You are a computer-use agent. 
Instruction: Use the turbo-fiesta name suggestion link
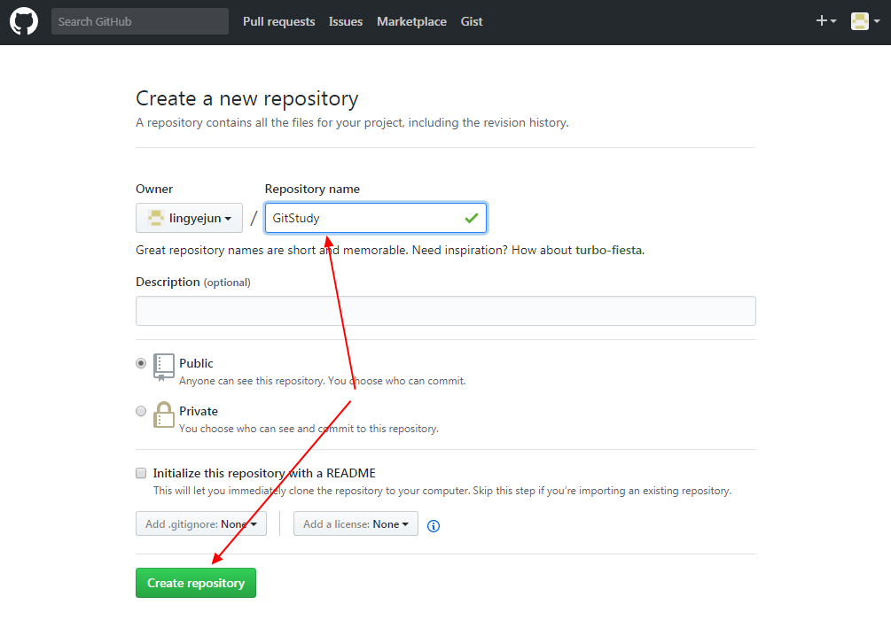(x=608, y=250)
